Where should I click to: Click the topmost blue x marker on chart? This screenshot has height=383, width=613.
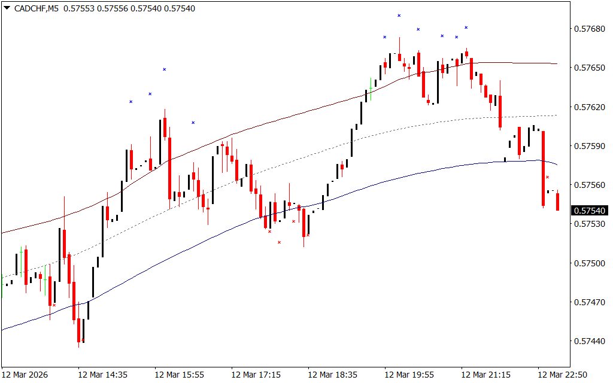pyautogui.click(x=399, y=16)
